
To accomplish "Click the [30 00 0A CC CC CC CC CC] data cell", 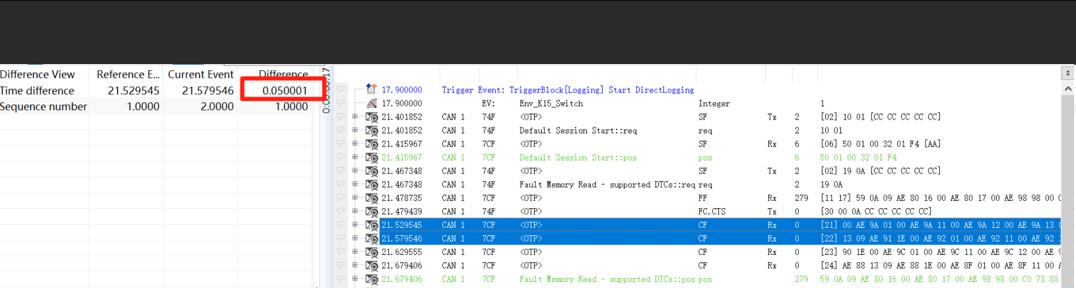I will [876, 211].
